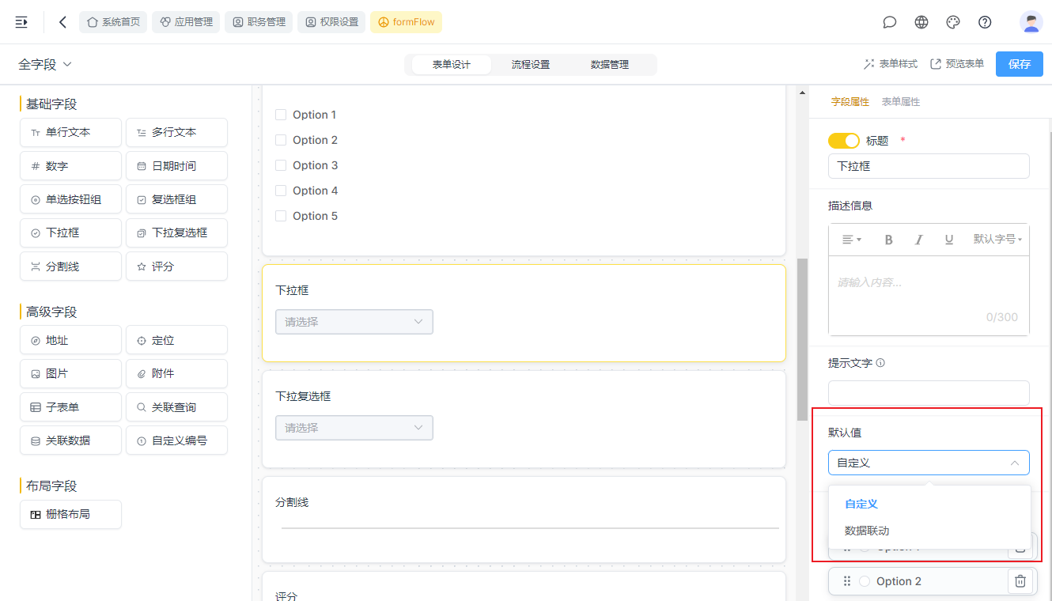1052x601 pixels.
Task: Add a 日期时间 field
Action: tap(176, 166)
